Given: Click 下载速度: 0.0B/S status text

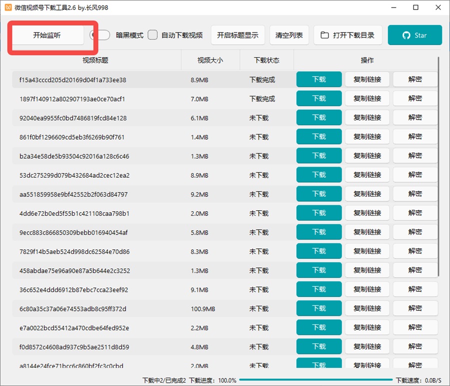Looking at the screenshot, I should (418, 380).
